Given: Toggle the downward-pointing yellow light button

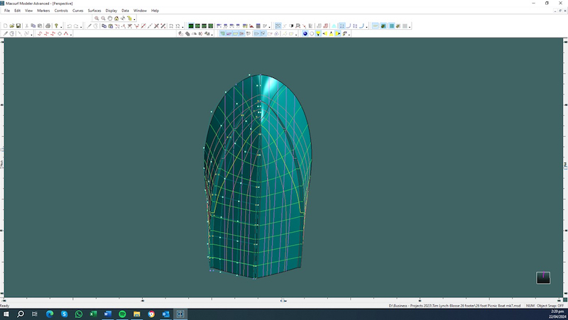Looking at the screenshot, I should coord(318,33).
